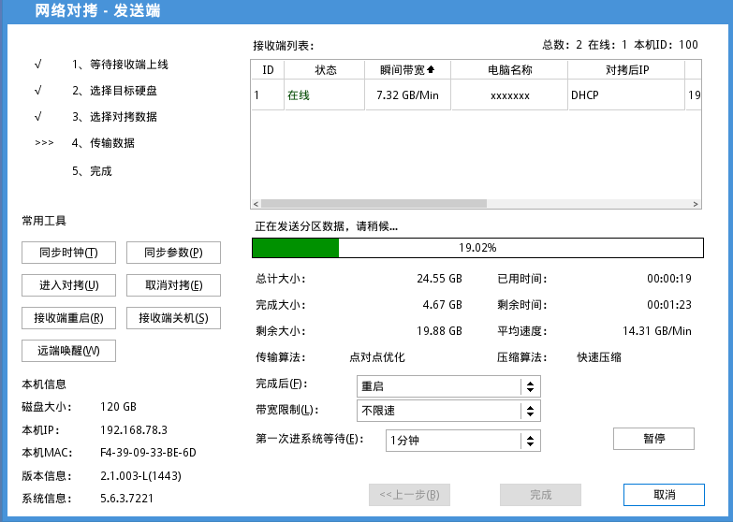Cancel the operation with 取消
The width and height of the screenshot is (733, 522).
click(664, 495)
